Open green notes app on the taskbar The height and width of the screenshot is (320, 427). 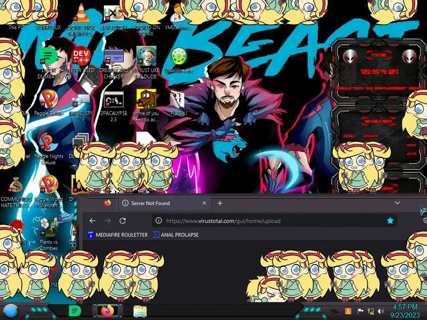click(75, 311)
